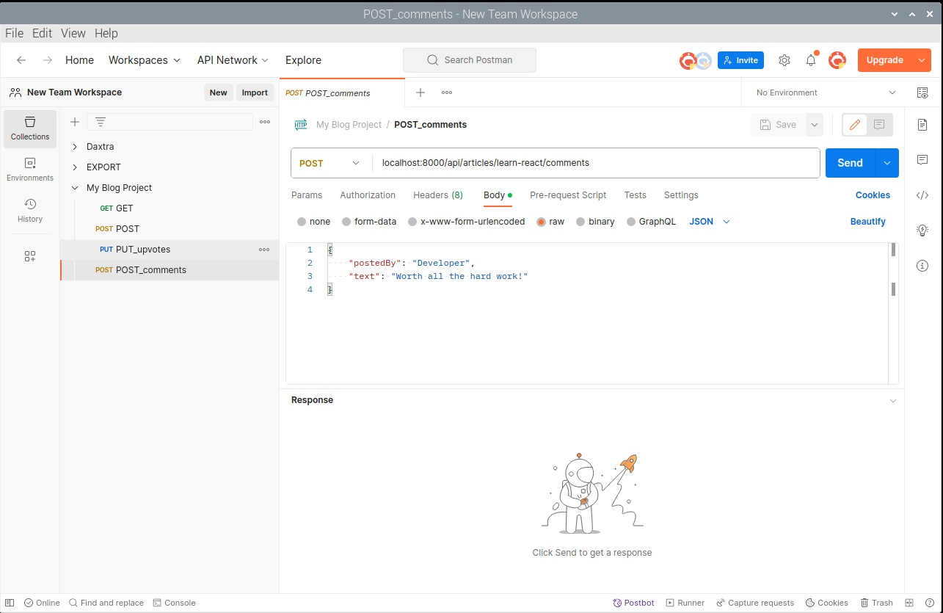Click the Send button
943x613 pixels.
tap(850, 163)
